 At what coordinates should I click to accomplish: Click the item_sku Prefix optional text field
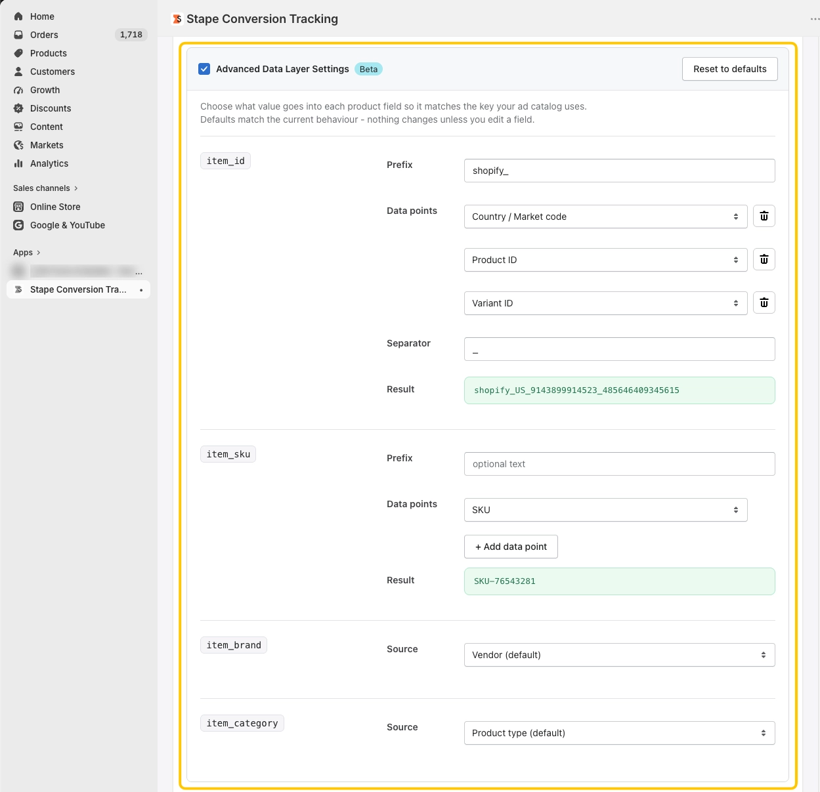click(619, 464)
